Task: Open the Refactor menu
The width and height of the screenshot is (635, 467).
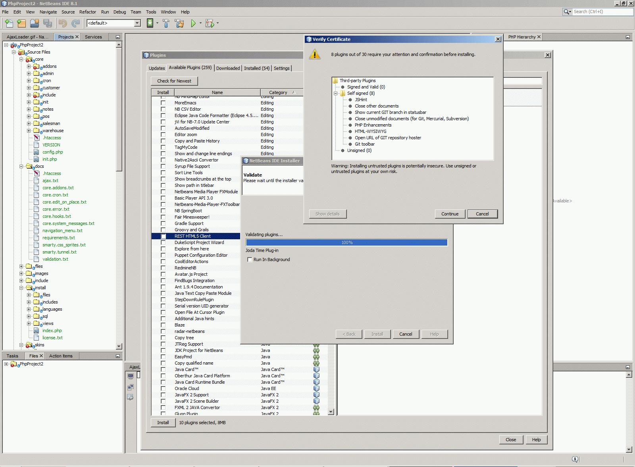Action: pyautogui.click(x=88, y=12)
